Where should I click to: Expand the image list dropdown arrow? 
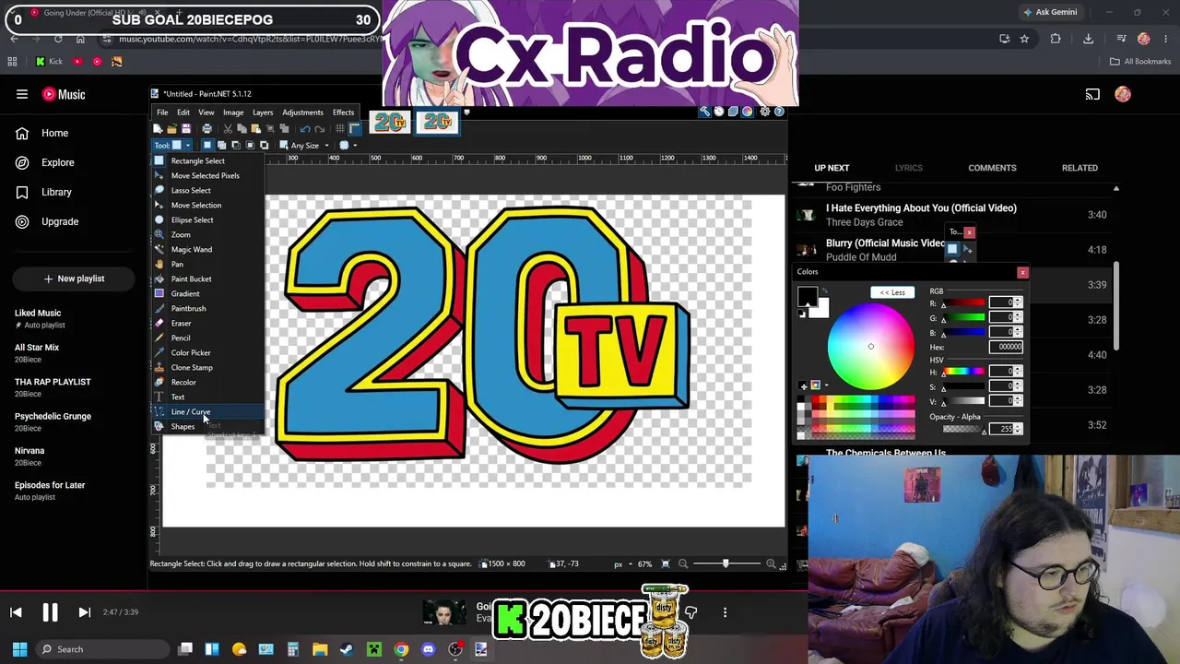(x=466, y=113)
